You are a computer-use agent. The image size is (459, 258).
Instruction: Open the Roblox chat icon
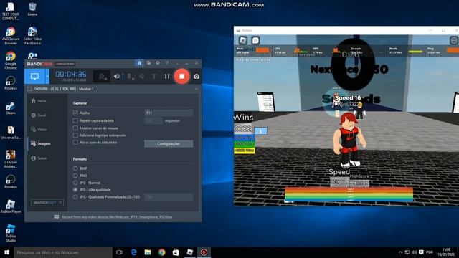(x=255, y=40)
